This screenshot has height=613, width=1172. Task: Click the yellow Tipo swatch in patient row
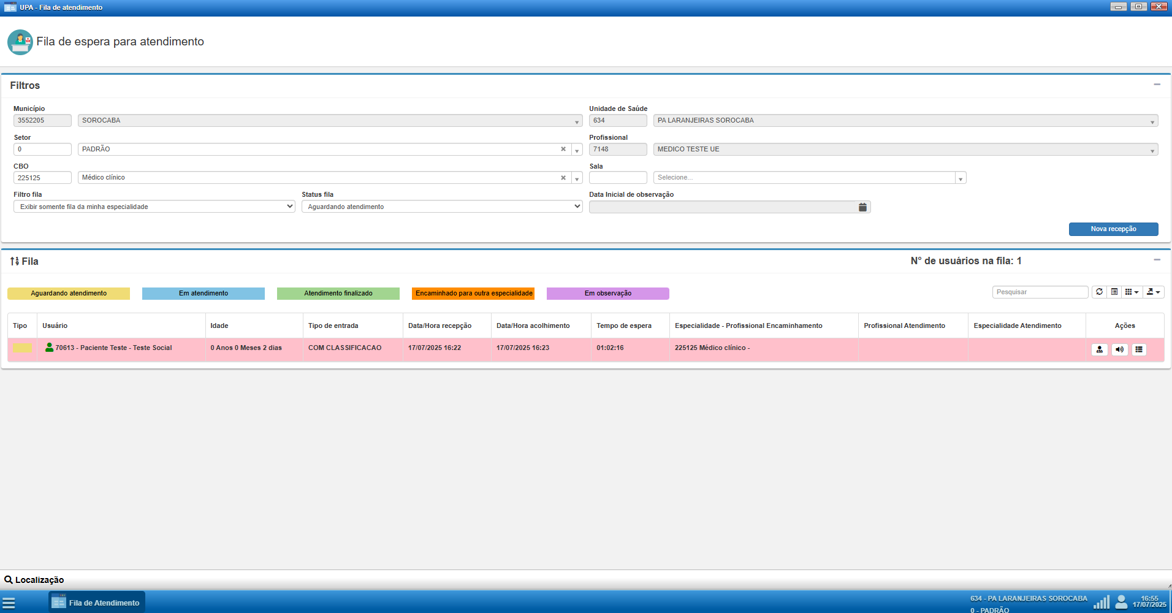click(23, 348)
